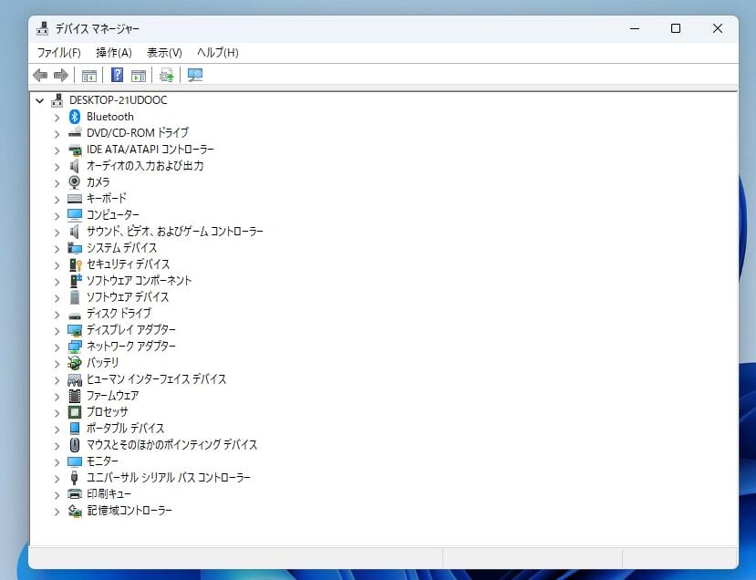Image resolution: width=756 pixels, height=580 pixels.
Task: Click the ファームウェア chip icon
Action: click(x=75, y=396)
